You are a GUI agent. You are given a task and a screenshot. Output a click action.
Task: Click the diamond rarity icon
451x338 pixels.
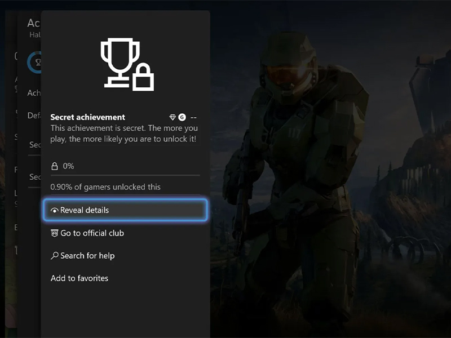tap(173, 117)
